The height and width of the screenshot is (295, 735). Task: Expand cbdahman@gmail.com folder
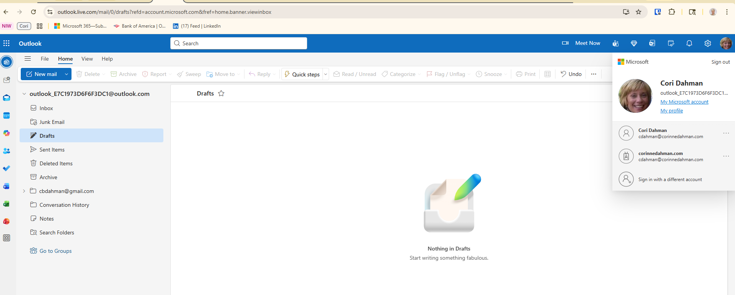point(24,191)
